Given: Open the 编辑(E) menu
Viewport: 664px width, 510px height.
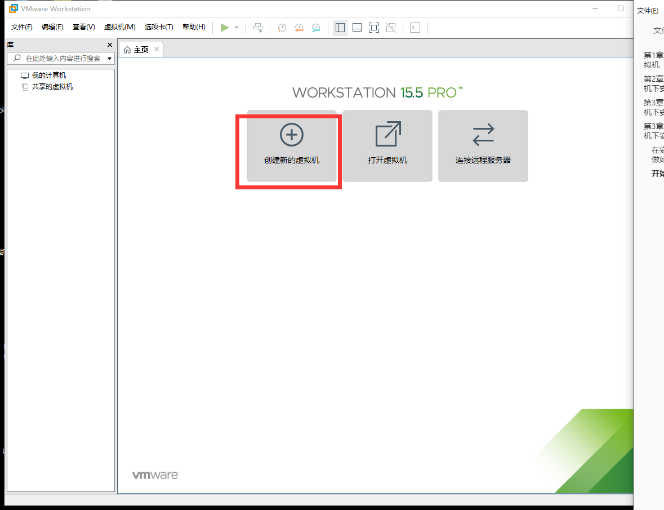Looking at the screenshot, I should [x=52, y=27].
